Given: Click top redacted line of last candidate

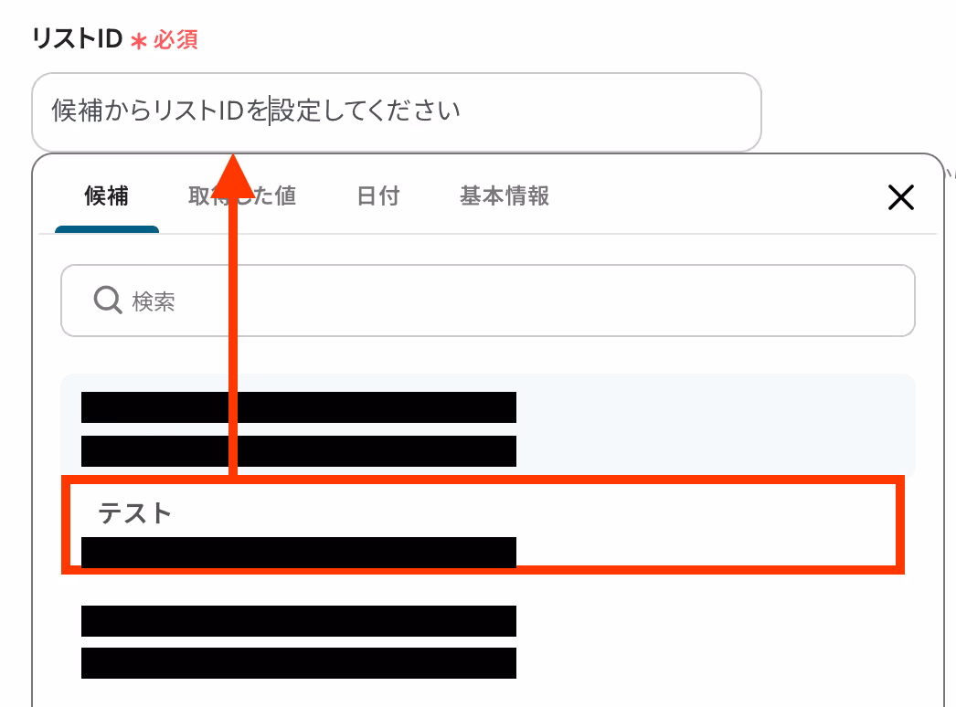Looking at the screenshot, I should tap(299, 620).
